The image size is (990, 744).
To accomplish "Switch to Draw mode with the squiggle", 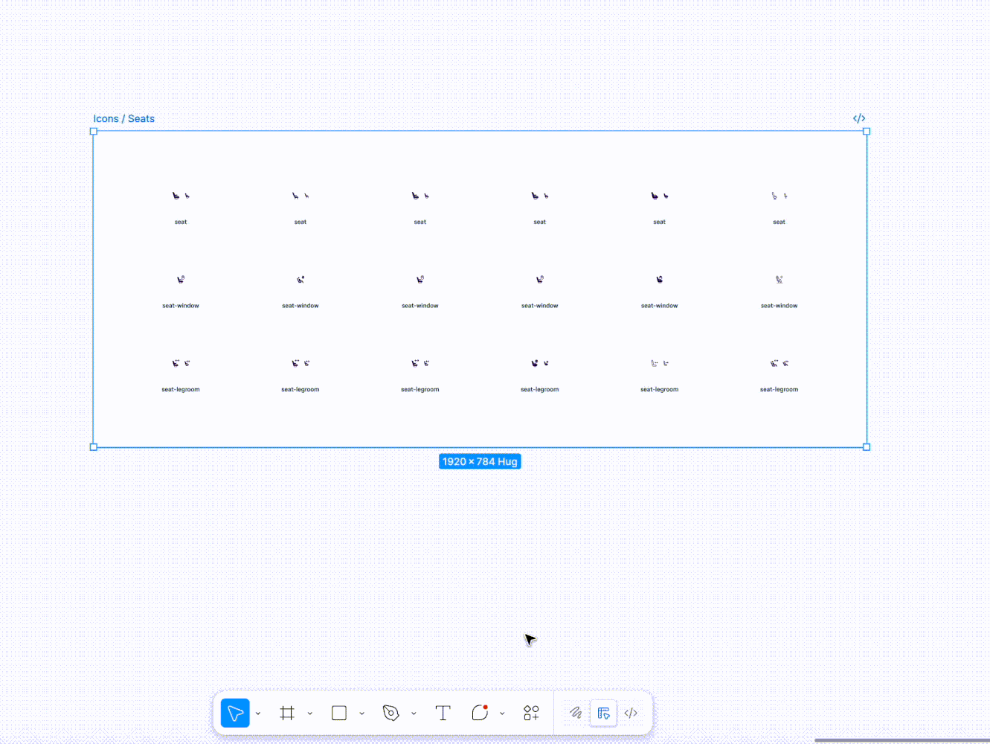I will click(576, 713).
